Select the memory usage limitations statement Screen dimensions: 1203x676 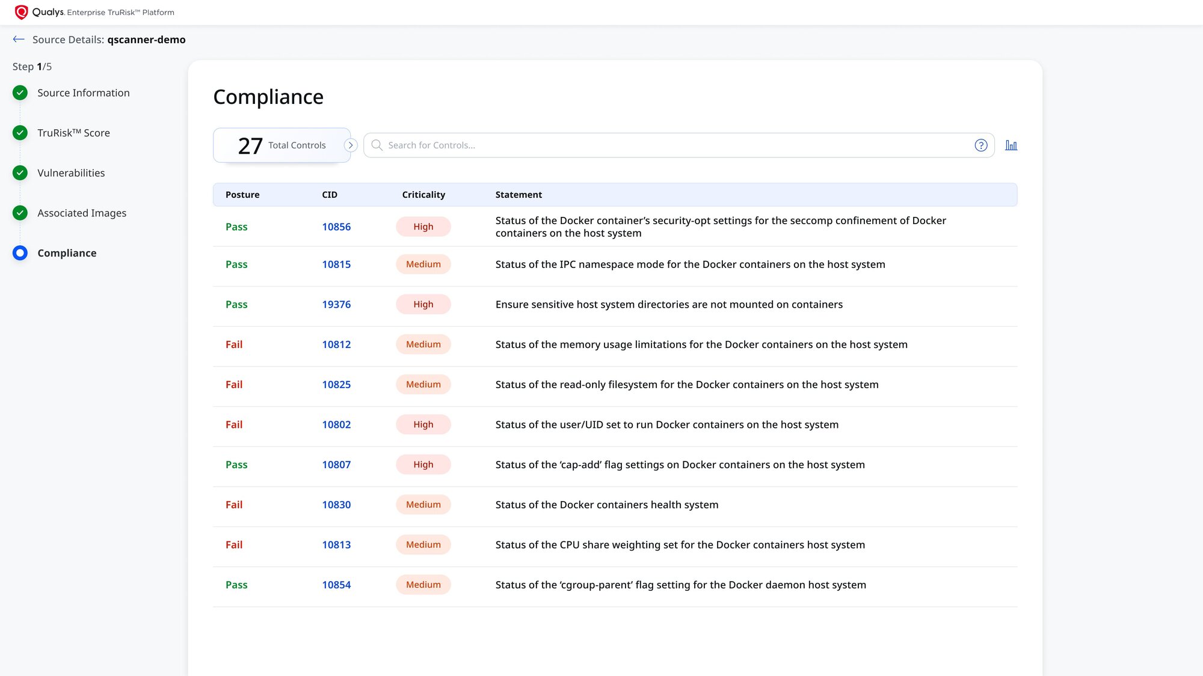pyautogui.click(x=701, y=344)
